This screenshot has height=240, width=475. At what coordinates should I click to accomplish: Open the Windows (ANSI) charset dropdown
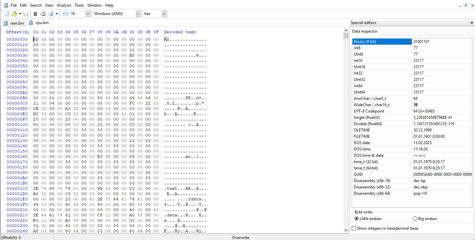(138, 14)
